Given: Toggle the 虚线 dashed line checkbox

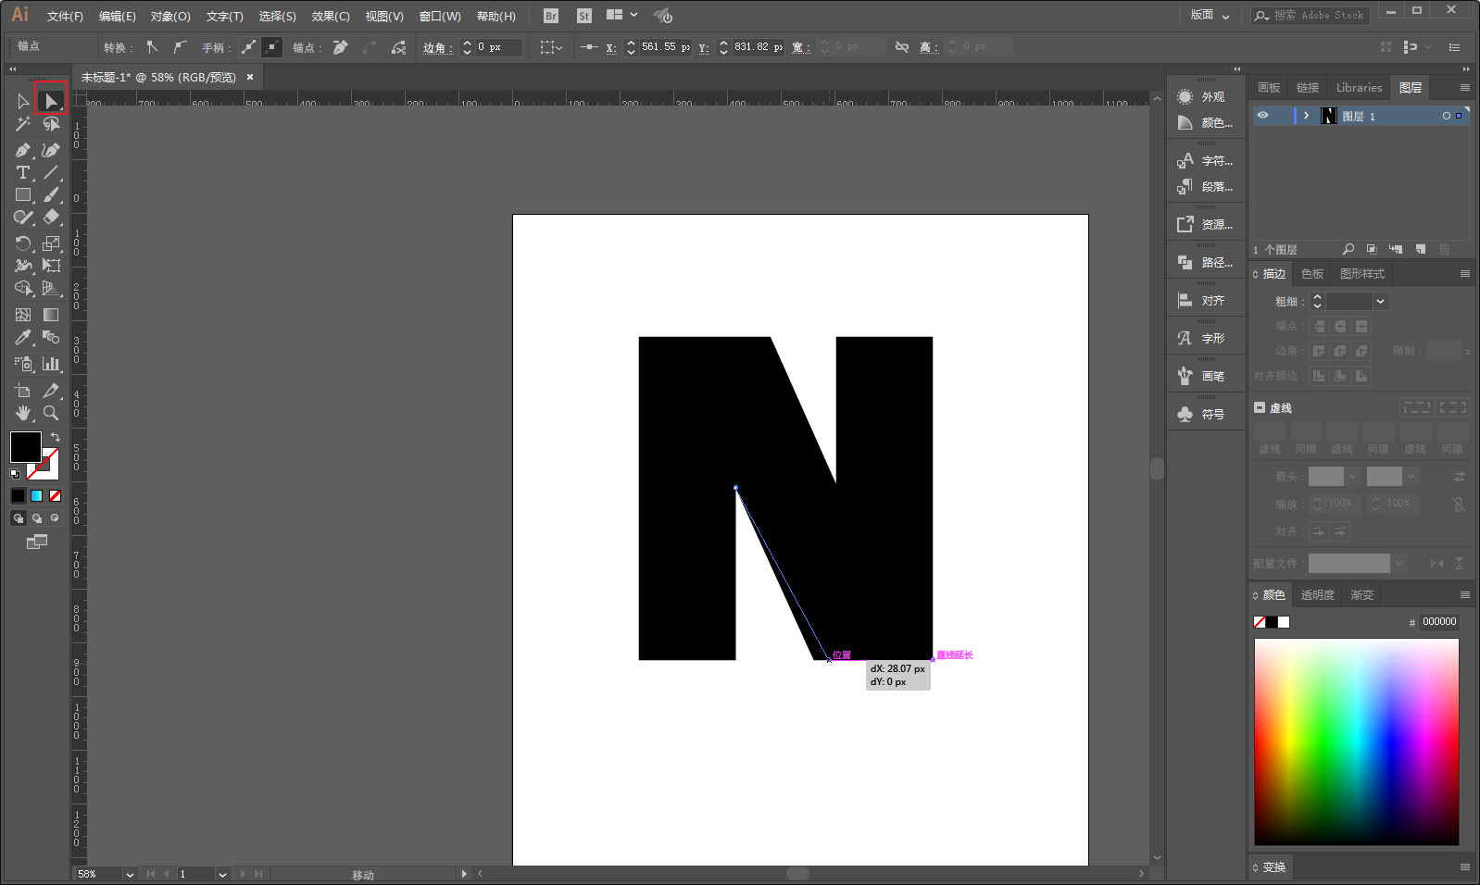Looking at the screenshot, I should coord(1260,407).
